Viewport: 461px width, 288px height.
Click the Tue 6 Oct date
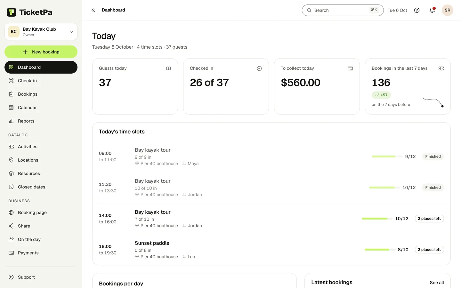point(397,10)
